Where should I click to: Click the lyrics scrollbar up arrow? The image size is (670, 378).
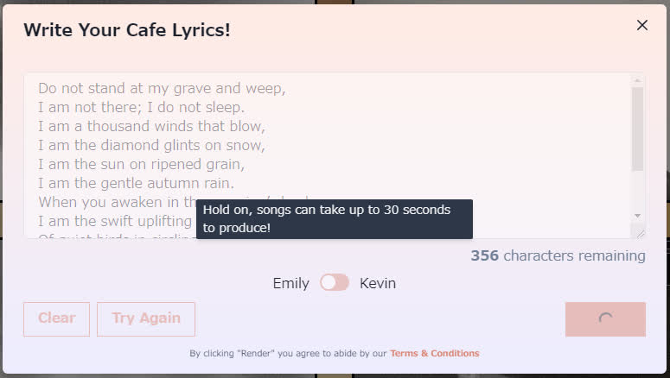click(x=638, y=80)
